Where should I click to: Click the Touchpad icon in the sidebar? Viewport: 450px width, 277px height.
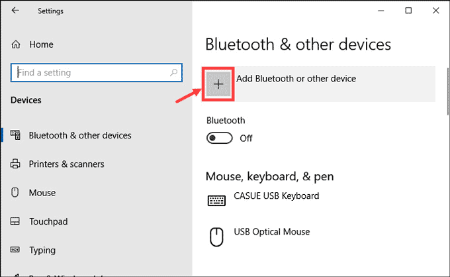point(15,221)
